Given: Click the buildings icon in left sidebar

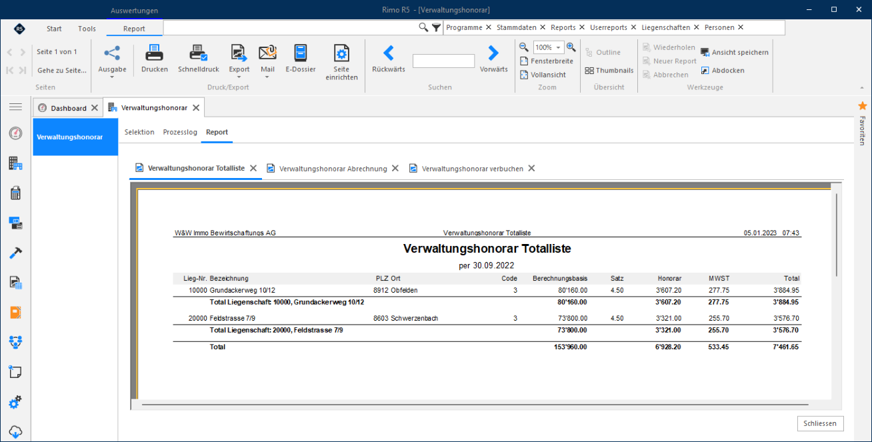Looking at the screenshot, I should (15, 163).
